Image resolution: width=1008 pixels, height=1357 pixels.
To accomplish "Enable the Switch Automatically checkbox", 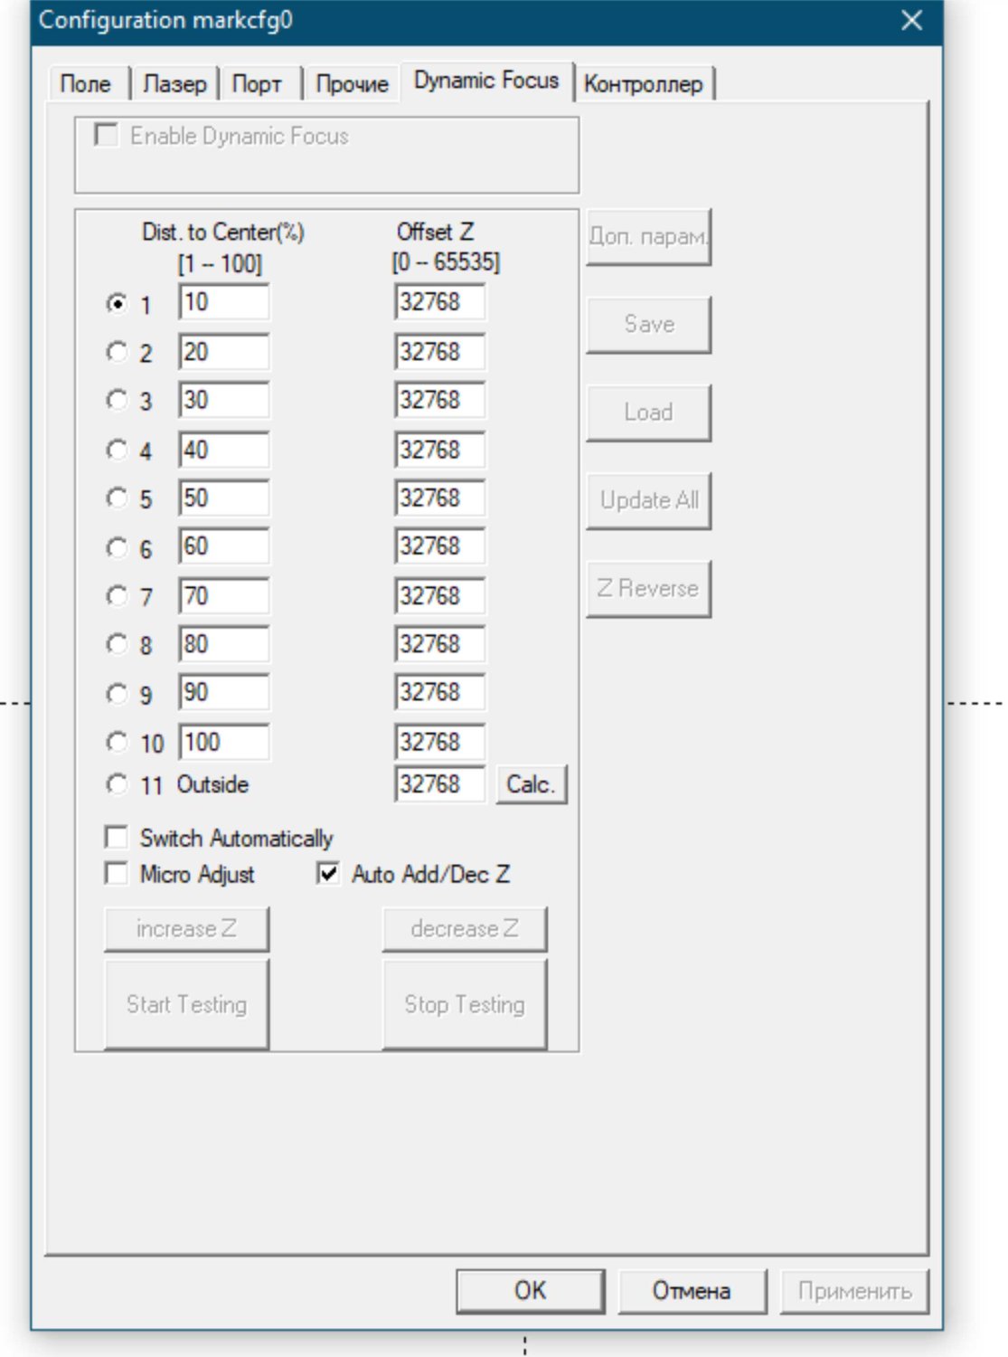I will (x=117, y=838).
